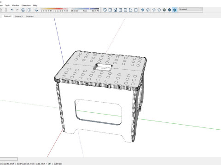221x165 pixels.
Task: Switch to the Scene 3 tab
Action: [x=19, y=16]
